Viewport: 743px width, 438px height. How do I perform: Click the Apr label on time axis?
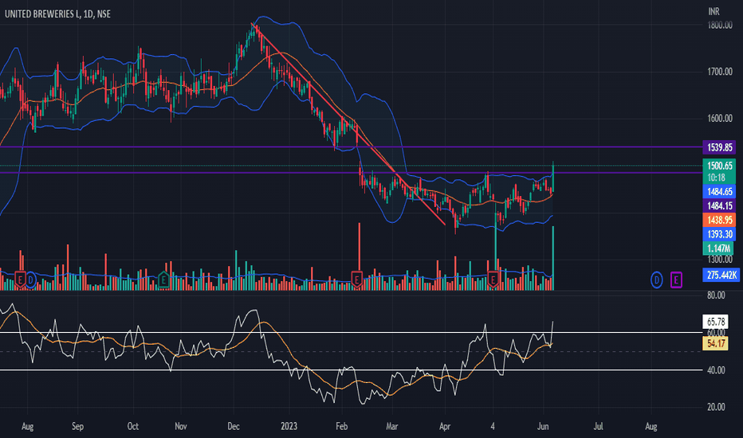point(445,426)
